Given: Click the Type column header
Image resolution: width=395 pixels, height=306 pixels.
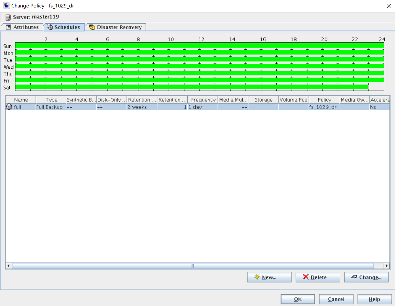Looking at the screenshot, I should 51,100.
